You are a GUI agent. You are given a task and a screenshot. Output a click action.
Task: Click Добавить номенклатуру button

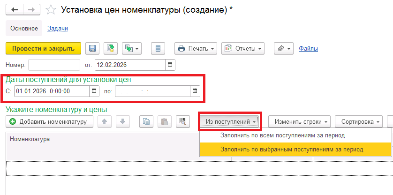point(49,121)
